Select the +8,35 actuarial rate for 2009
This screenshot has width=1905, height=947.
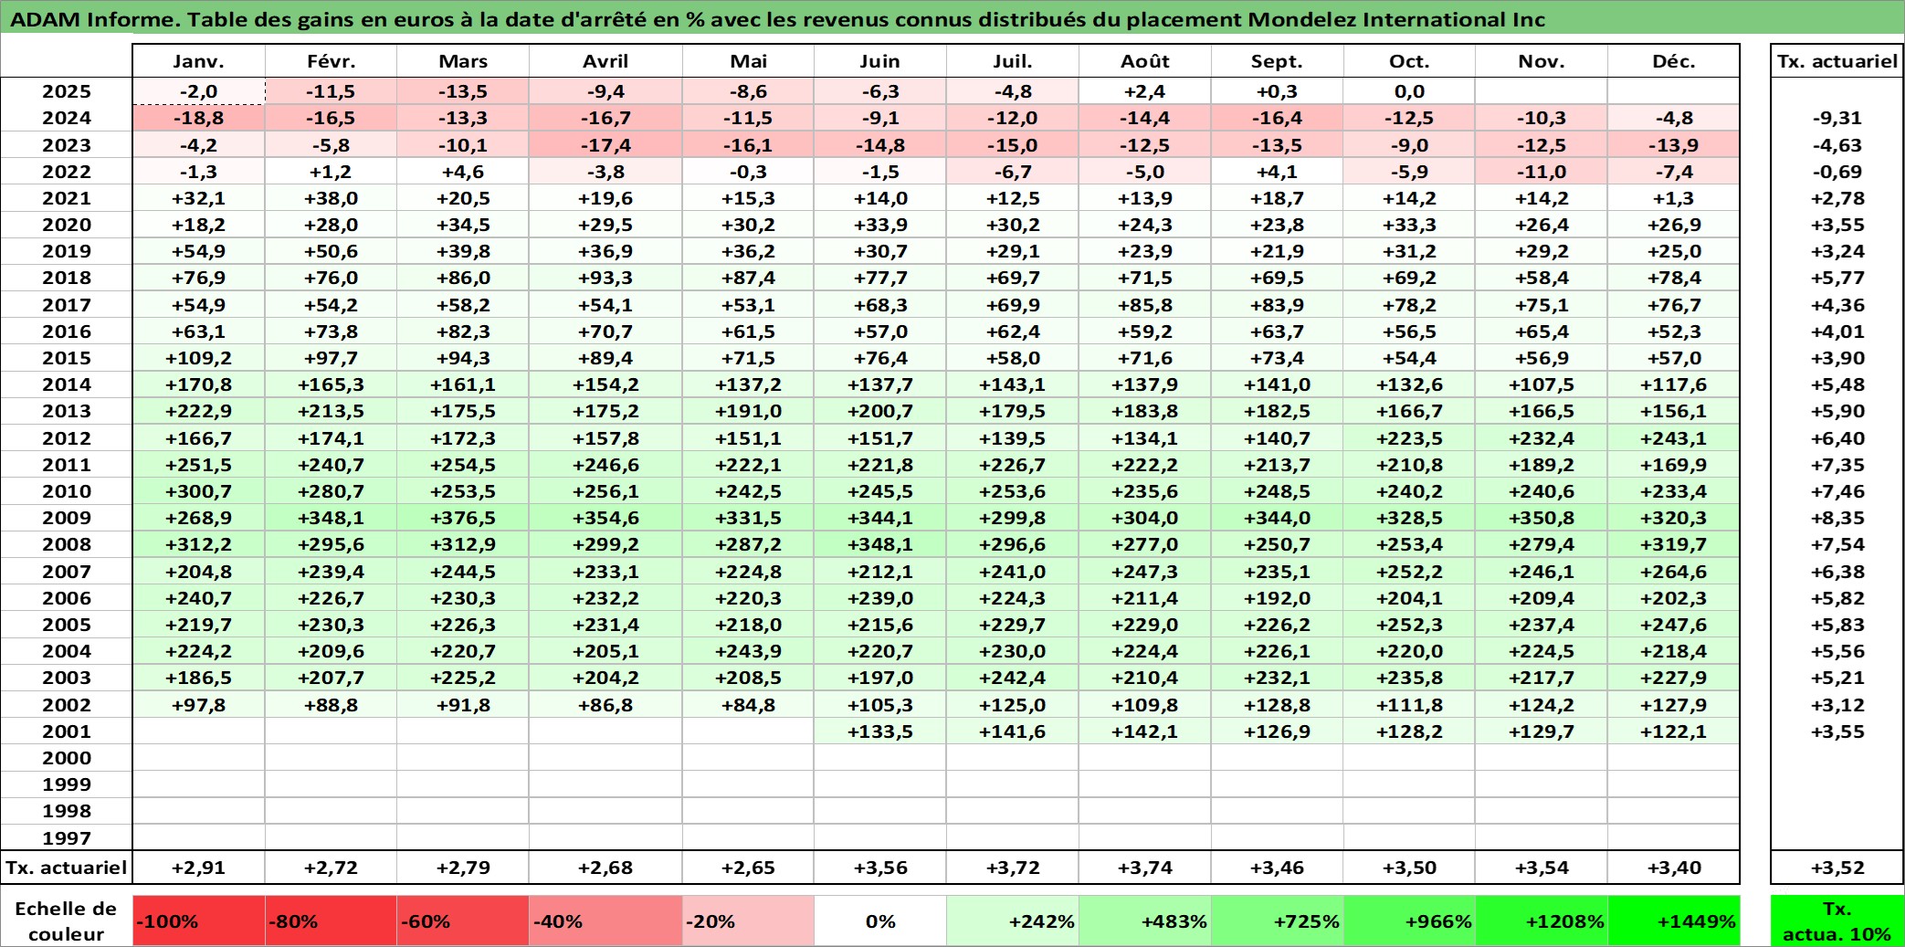coord(1837,518)
